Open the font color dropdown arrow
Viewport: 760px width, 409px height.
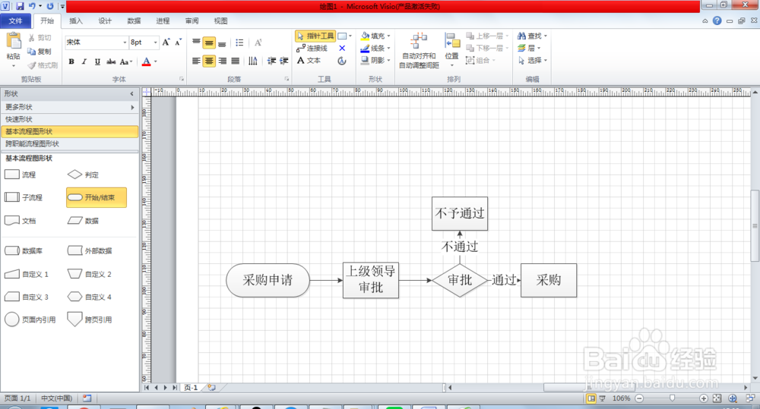pos(156,61)
